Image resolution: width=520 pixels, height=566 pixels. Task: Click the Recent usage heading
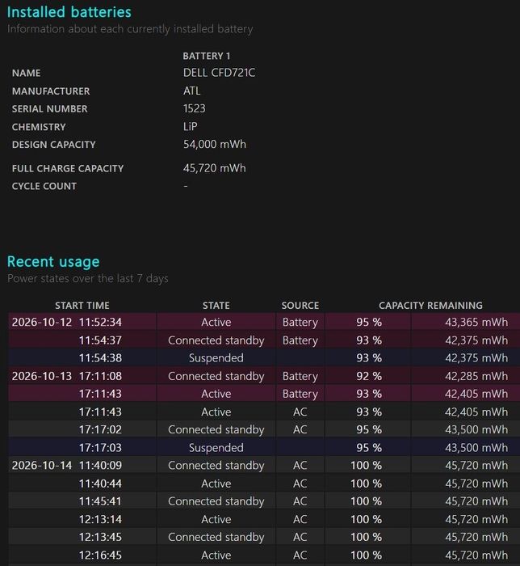[x=53, y=261]
